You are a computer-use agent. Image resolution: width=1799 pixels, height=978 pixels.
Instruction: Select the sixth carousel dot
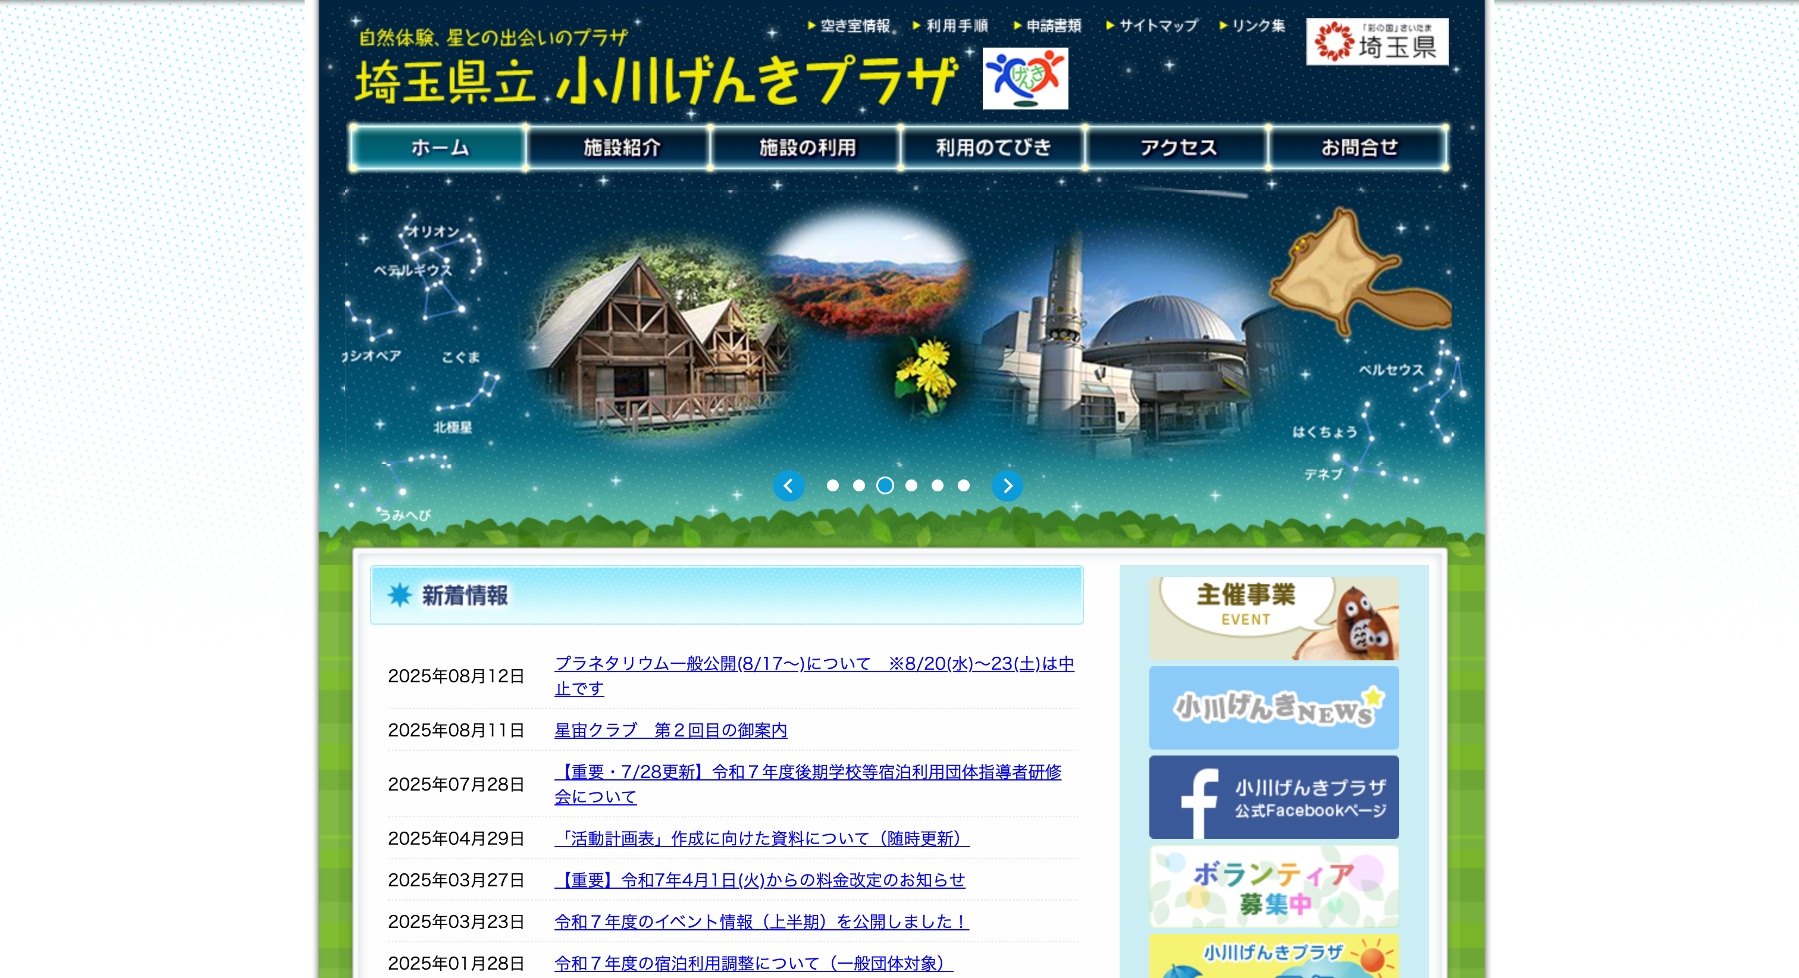coord(964,485)
